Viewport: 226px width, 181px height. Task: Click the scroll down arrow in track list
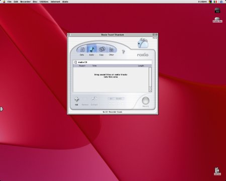[150, 90]
